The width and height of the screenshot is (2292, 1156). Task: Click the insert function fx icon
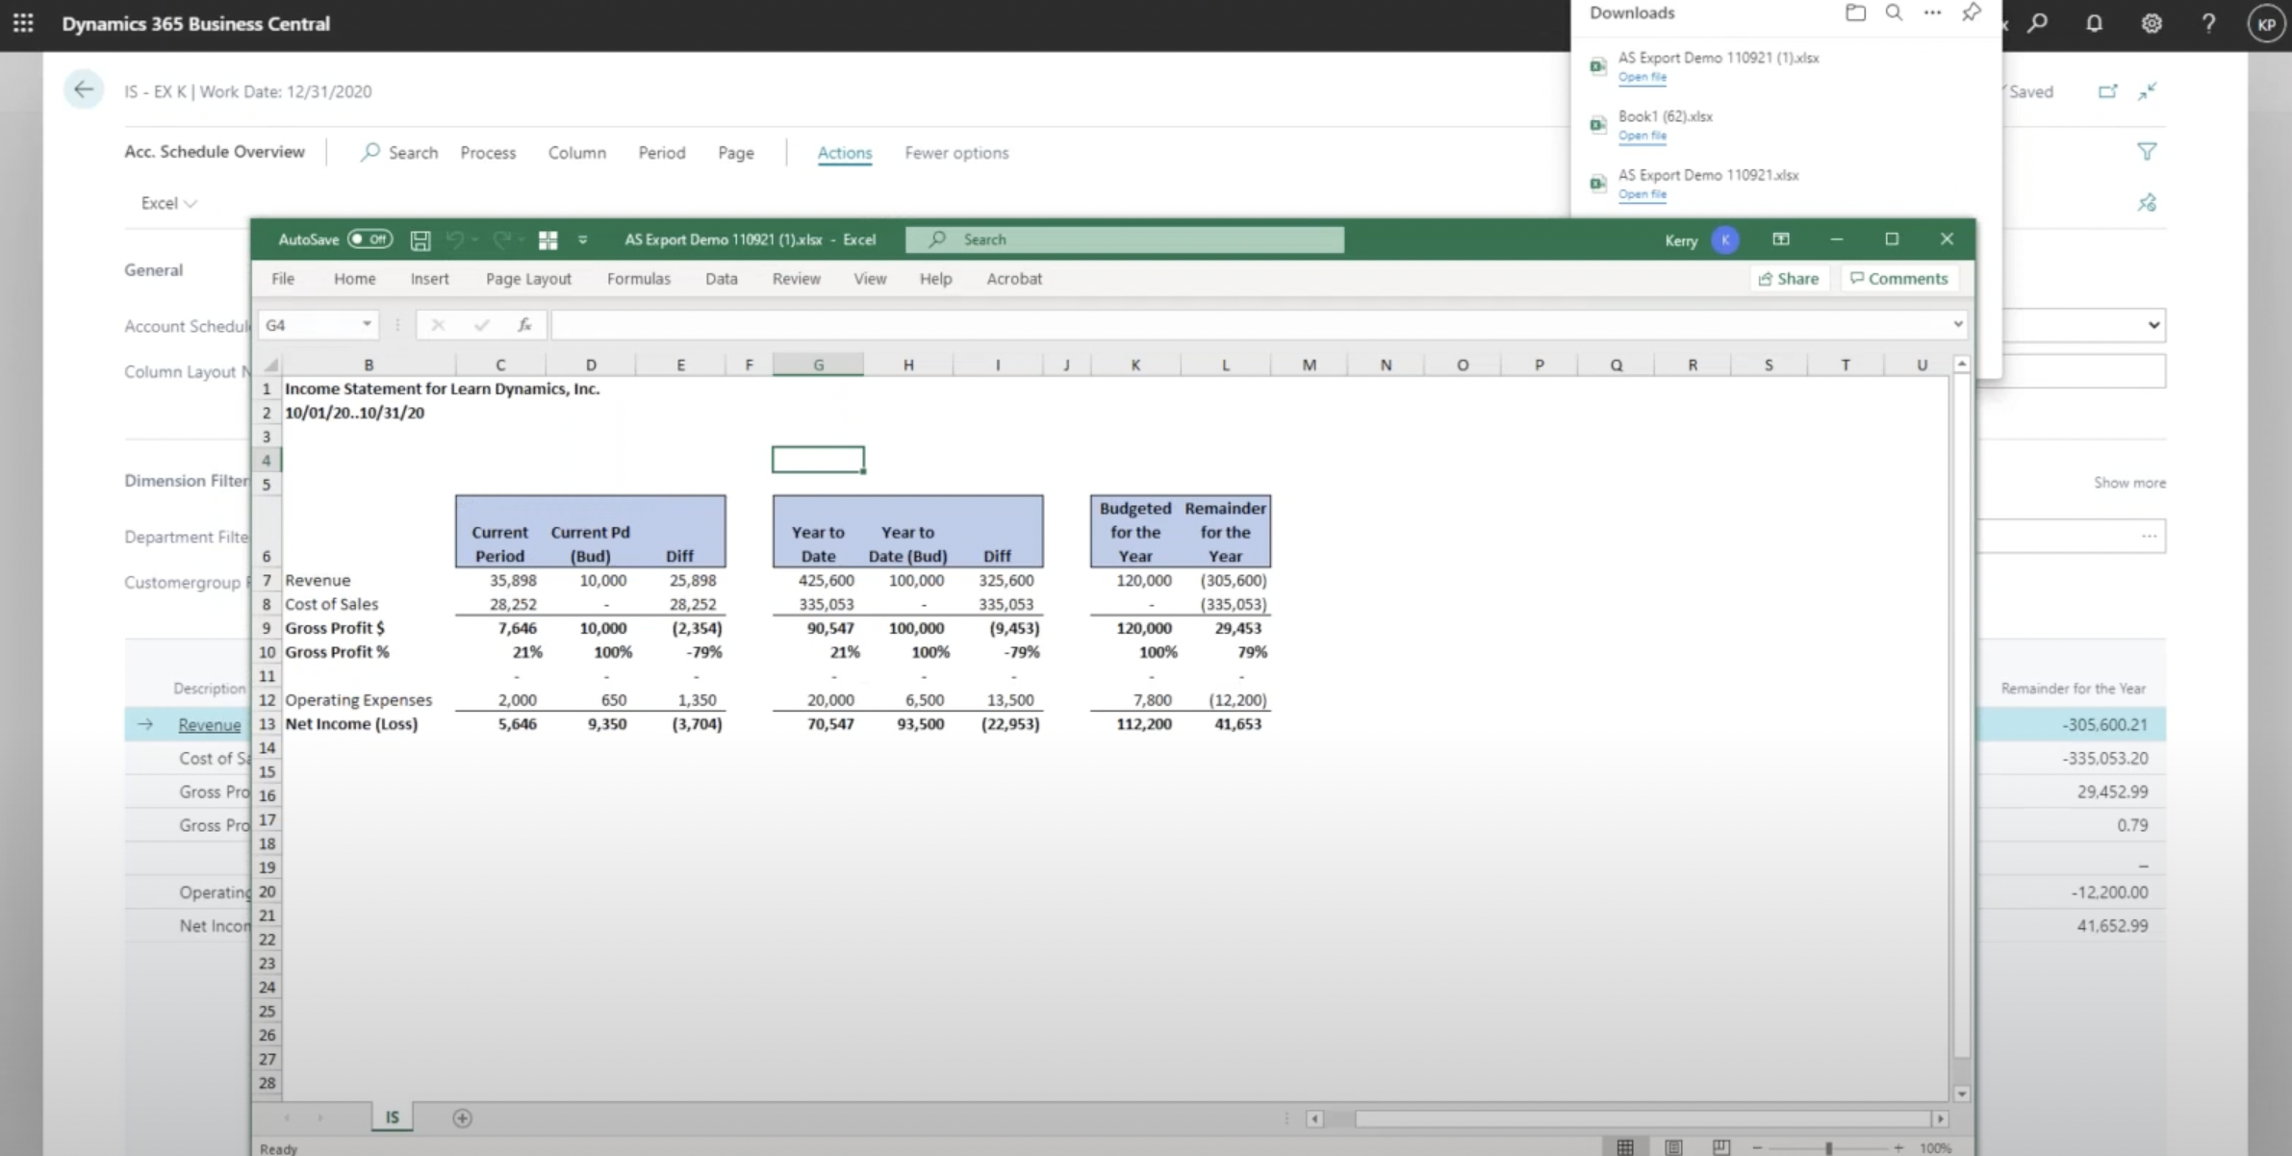[524, 325]
